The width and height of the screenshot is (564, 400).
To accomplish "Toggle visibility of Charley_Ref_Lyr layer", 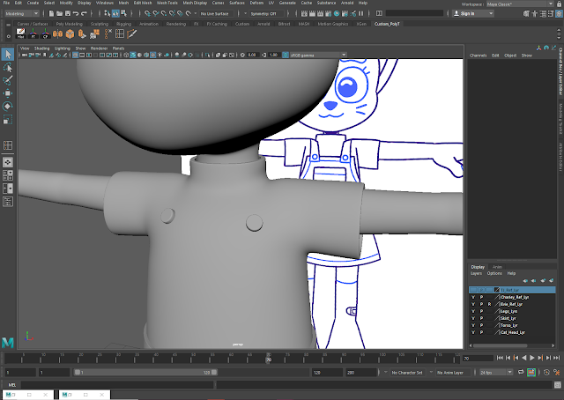I will pyautogui.click(x=473, y=297).
